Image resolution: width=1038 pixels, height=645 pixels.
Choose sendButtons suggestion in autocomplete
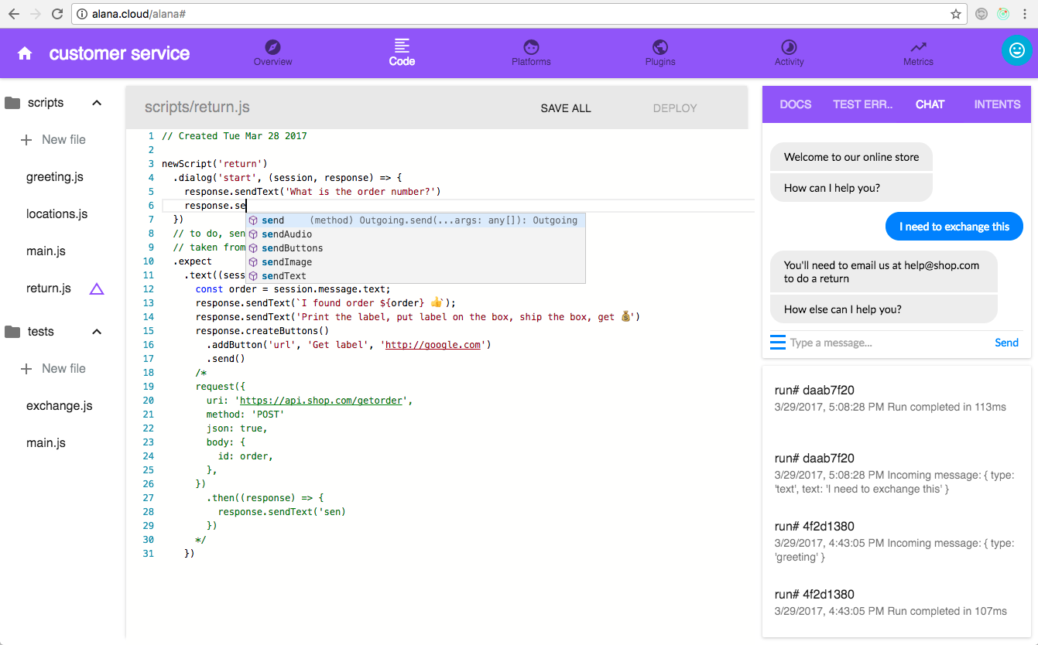pyautogui.click(x=416, y=248)
